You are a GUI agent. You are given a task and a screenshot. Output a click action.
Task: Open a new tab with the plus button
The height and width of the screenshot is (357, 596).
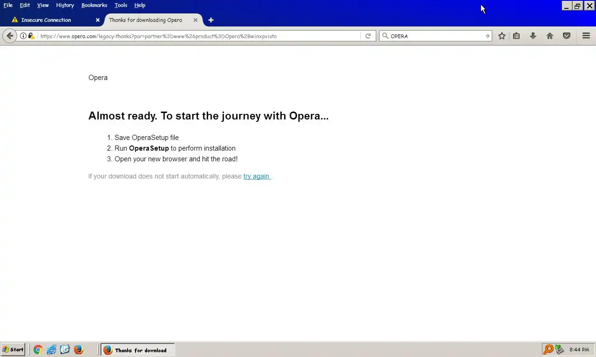(x=211, y=20)
